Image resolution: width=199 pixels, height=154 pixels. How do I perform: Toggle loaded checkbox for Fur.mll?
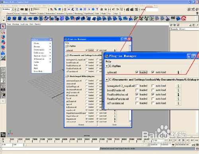(87, 98)
